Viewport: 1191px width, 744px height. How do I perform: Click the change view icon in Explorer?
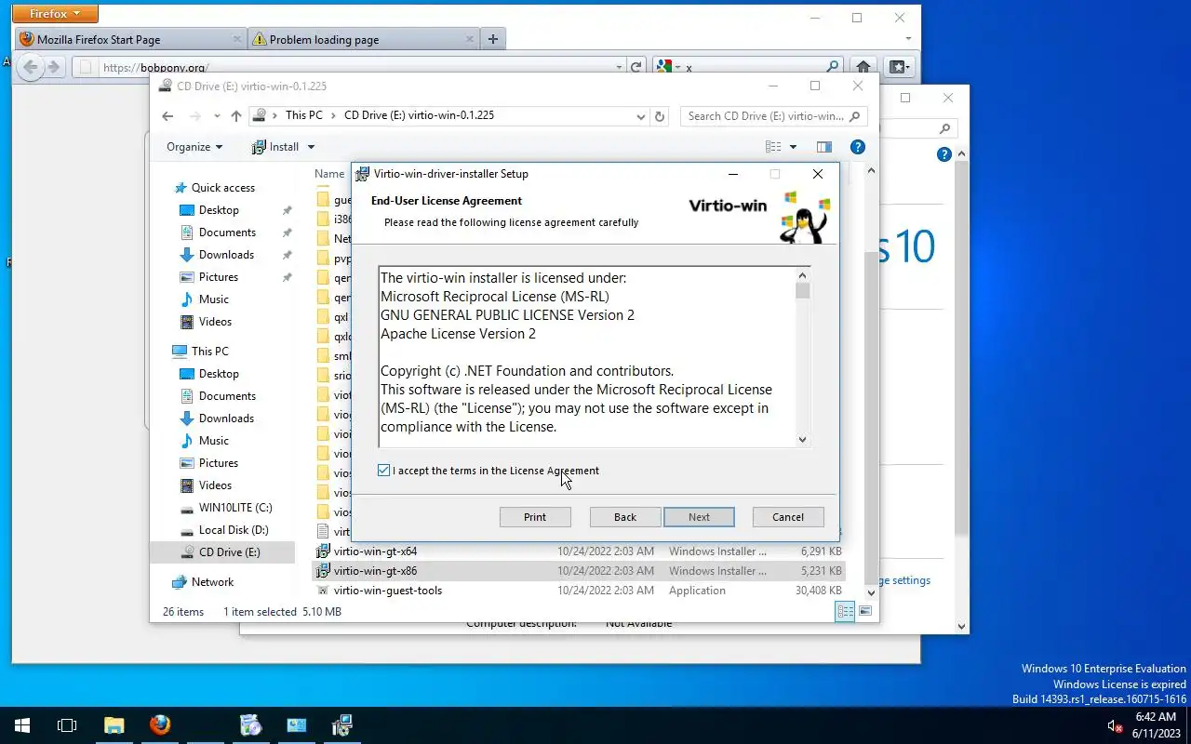[773, 147]
